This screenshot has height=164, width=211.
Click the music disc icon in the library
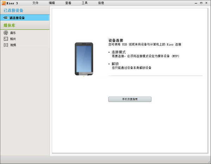[x=6, y=33]
